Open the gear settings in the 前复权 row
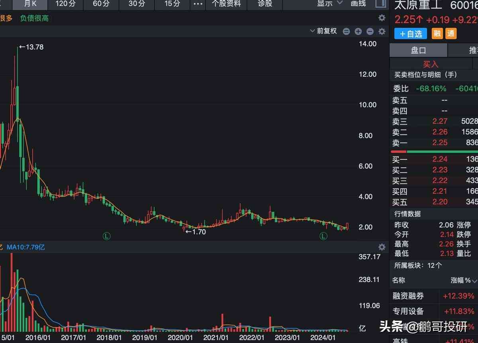The width and height of the screenshot is (478, 343). [382, 31]
